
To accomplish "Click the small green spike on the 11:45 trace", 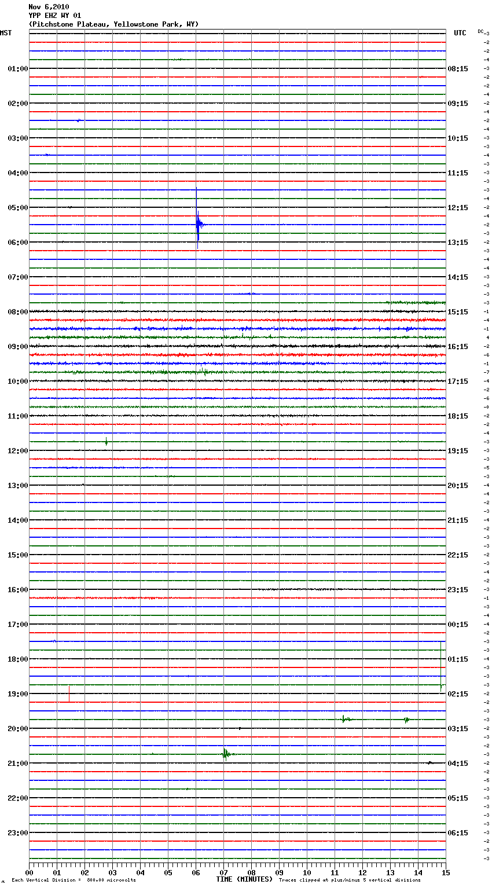I will tap(106, 442).
